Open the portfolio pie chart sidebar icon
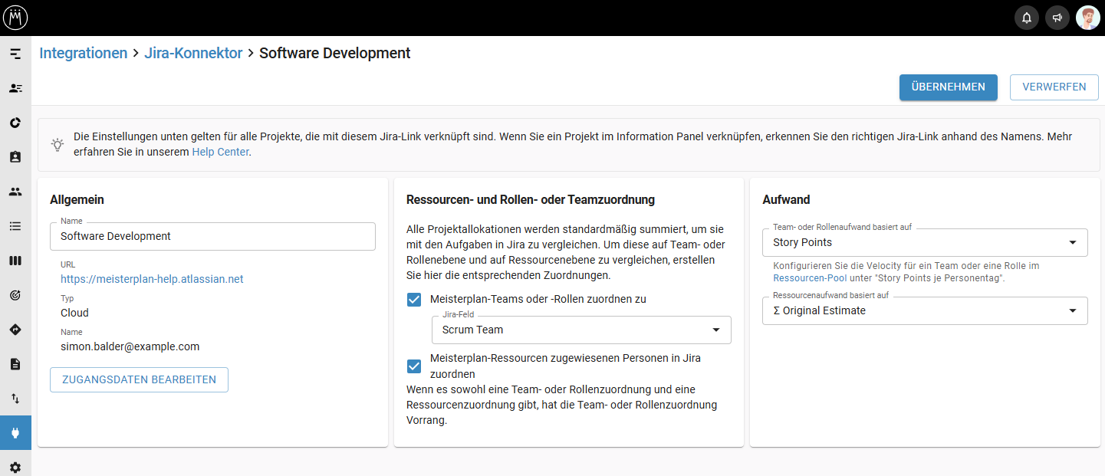The image size is (1105, 476). pyautogui.click(x=15, y=123)
